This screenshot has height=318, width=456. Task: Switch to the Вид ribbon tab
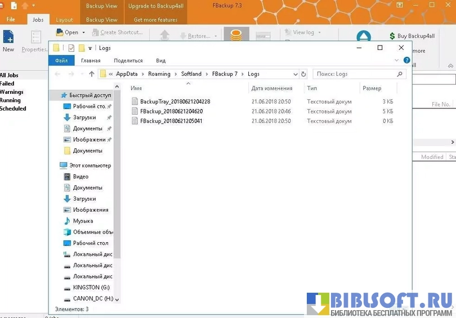pyautogui.click(x=160, y=61)
